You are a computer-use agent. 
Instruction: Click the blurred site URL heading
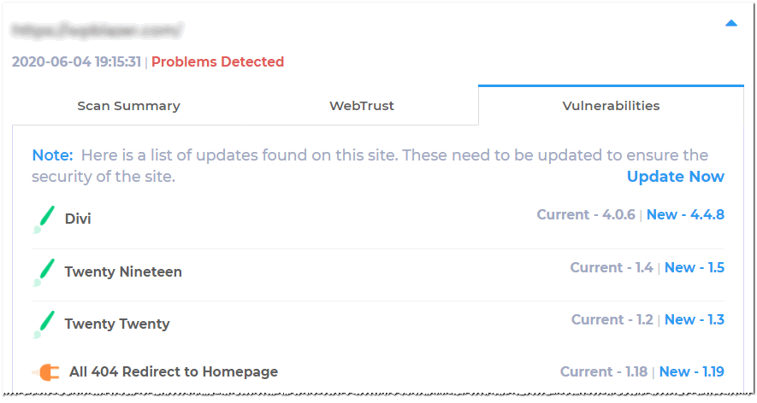97,30
